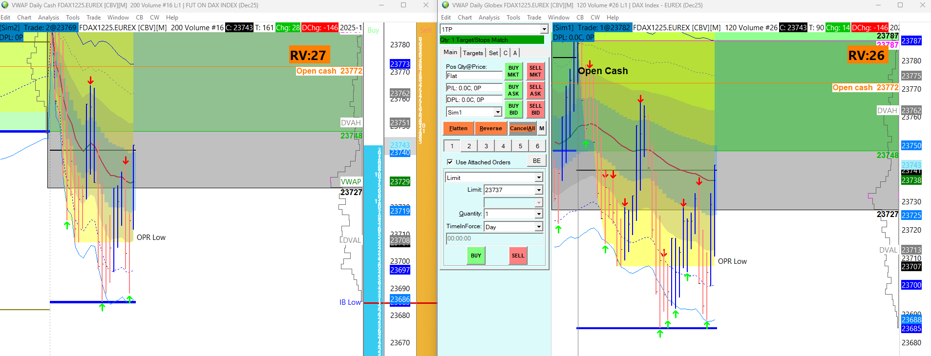This screenshot has width=931, height=356.
Task: Select quantity preset 3
Action: [486, 146]
